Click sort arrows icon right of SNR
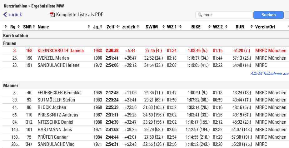Screen dimensions: 289x148 (x=34, y=27)
